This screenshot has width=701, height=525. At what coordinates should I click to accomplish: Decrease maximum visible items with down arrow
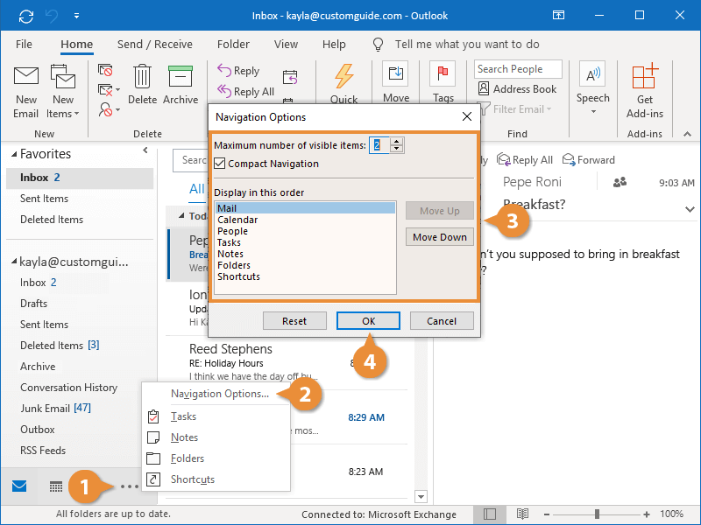click(x=397, y=149)
